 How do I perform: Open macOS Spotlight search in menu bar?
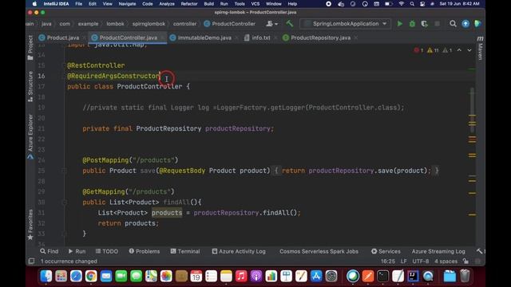tap(412, 4)
